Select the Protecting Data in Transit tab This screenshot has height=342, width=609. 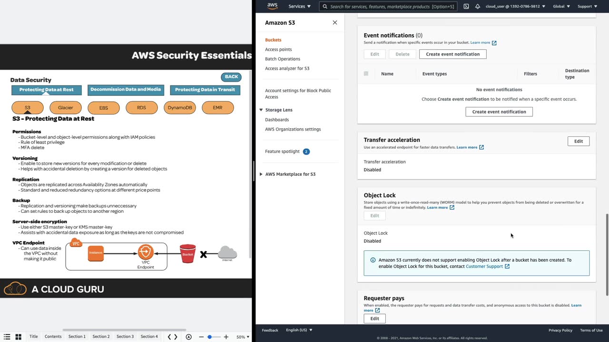205,90
